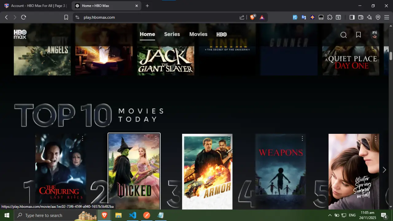Screen dimensions: 393x221
Task: Click the purple-orange globe extension icon
Action: [312, 17]
